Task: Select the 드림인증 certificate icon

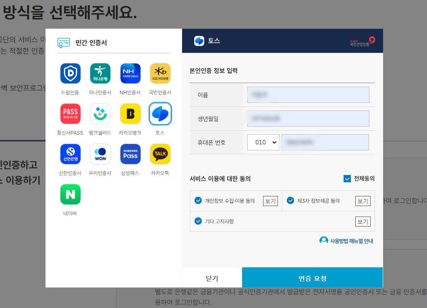Action: click(70, 73)
